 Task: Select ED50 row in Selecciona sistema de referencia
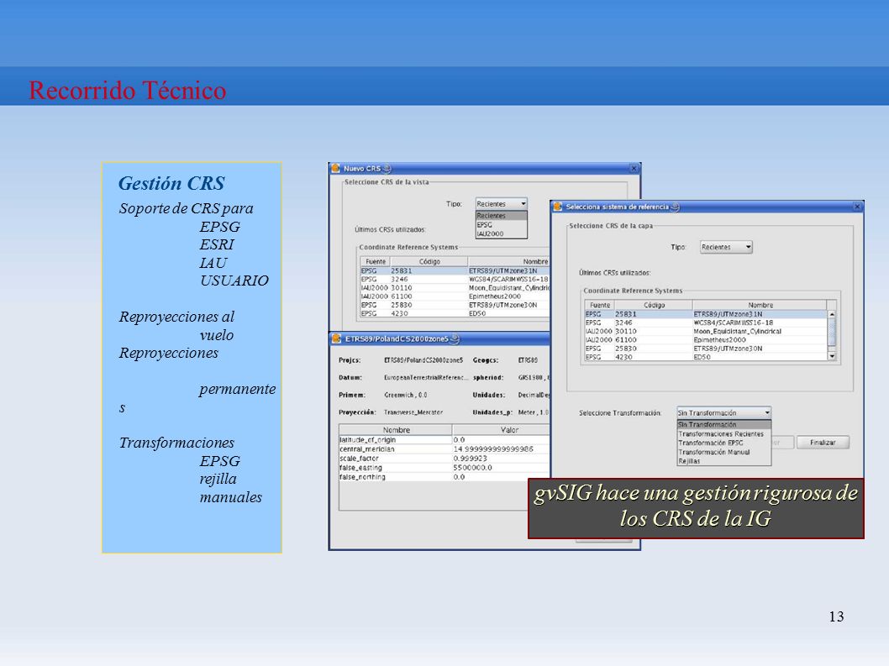click(x=706, y=357)
